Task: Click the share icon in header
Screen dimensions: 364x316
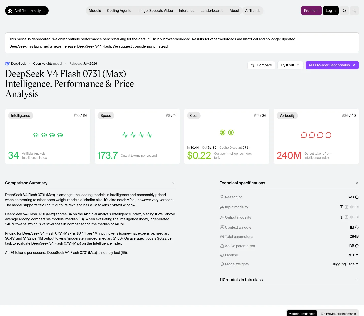Action: tap(354, 11)
